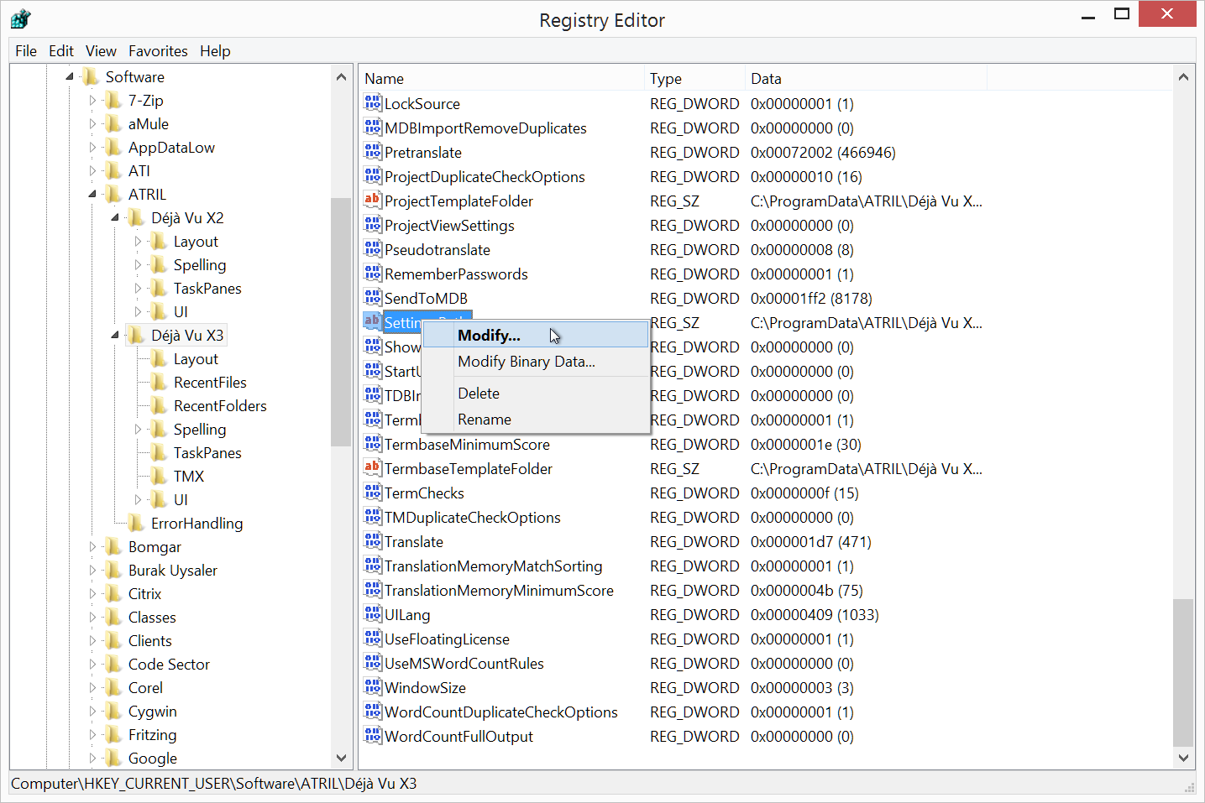Select the TMDuplicateCheckOptions value
This screenshot has width=1205, height=803.
(x=472, y=518)
